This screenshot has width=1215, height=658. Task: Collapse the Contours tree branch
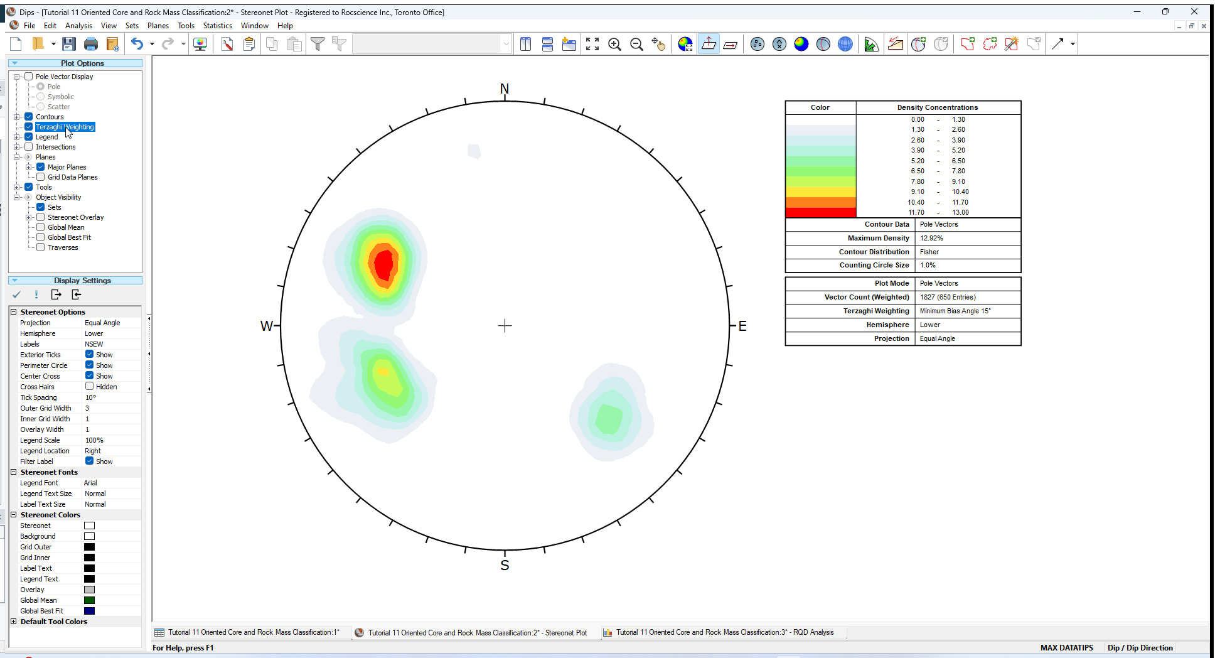pyautogui.click(x=18, y=116)
